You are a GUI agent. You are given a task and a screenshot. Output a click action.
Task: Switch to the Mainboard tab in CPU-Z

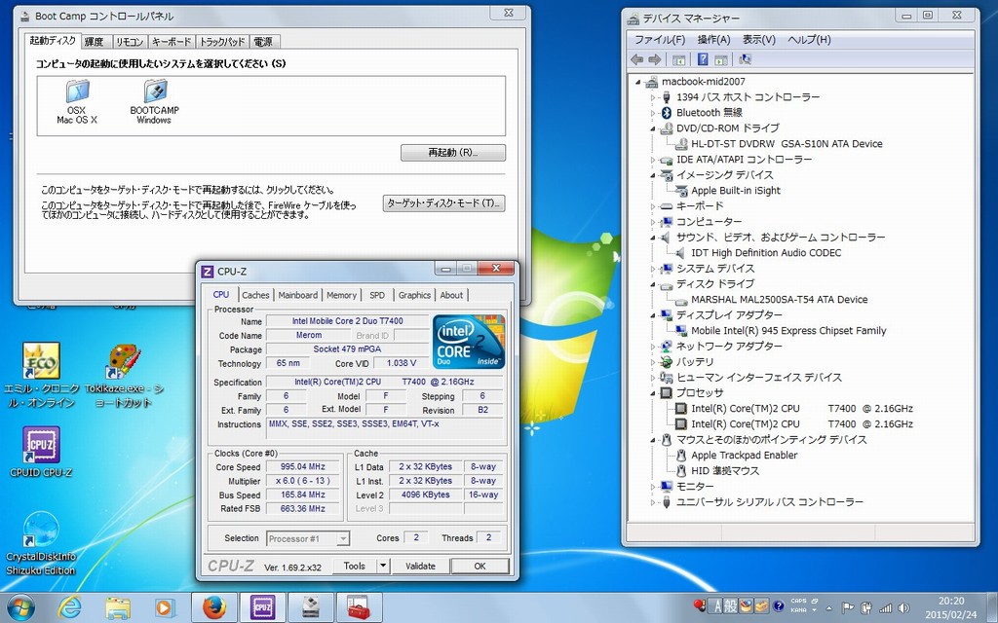click(x=298, y=295)
